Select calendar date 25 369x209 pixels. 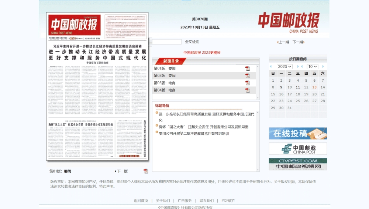click(x=298, y=101)
